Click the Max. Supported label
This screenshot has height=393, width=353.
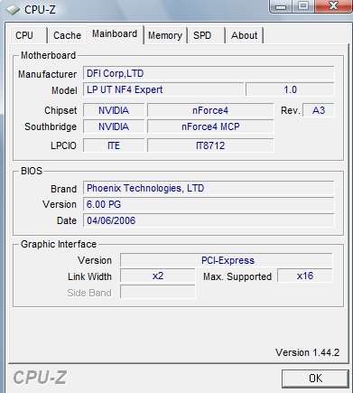tap(237, 276)
